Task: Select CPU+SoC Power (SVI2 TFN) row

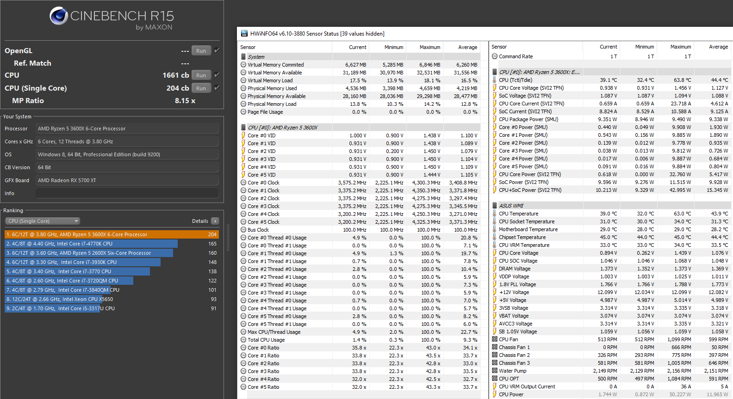Action: click(x=610, y=190)
